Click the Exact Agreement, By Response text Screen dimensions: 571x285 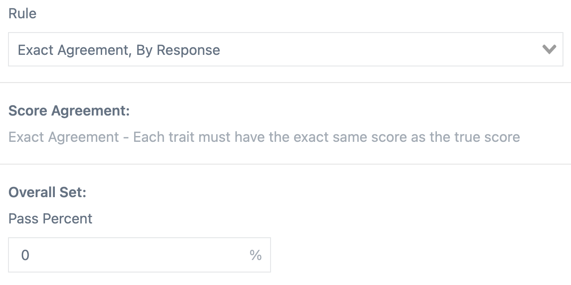(119, 50)
